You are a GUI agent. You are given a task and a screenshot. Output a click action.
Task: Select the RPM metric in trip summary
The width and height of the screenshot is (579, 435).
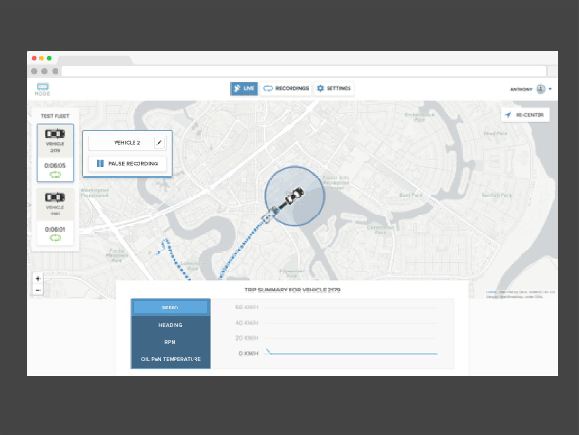pyautogui.click(x=170, y=342)
